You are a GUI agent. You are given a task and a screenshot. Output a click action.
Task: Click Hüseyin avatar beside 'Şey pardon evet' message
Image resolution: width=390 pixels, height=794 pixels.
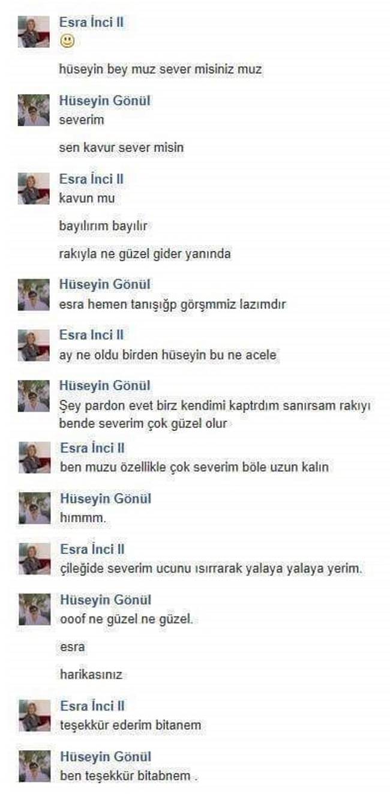[34, 396]
